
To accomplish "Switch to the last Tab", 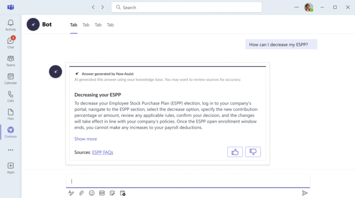I will tap(110, 25).
